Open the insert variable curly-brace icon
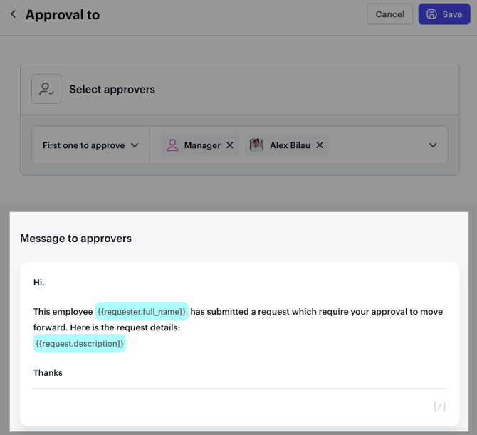This screenshot has height=435, width=477. (439, 407)
